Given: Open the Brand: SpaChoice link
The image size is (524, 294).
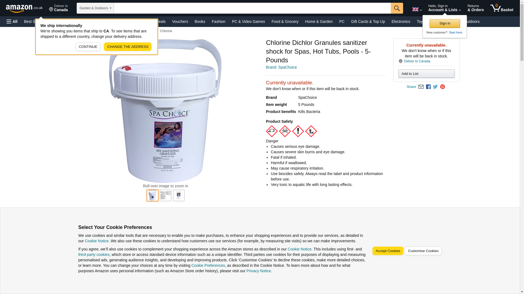Looking at the screenshot, I should (281, 67).
